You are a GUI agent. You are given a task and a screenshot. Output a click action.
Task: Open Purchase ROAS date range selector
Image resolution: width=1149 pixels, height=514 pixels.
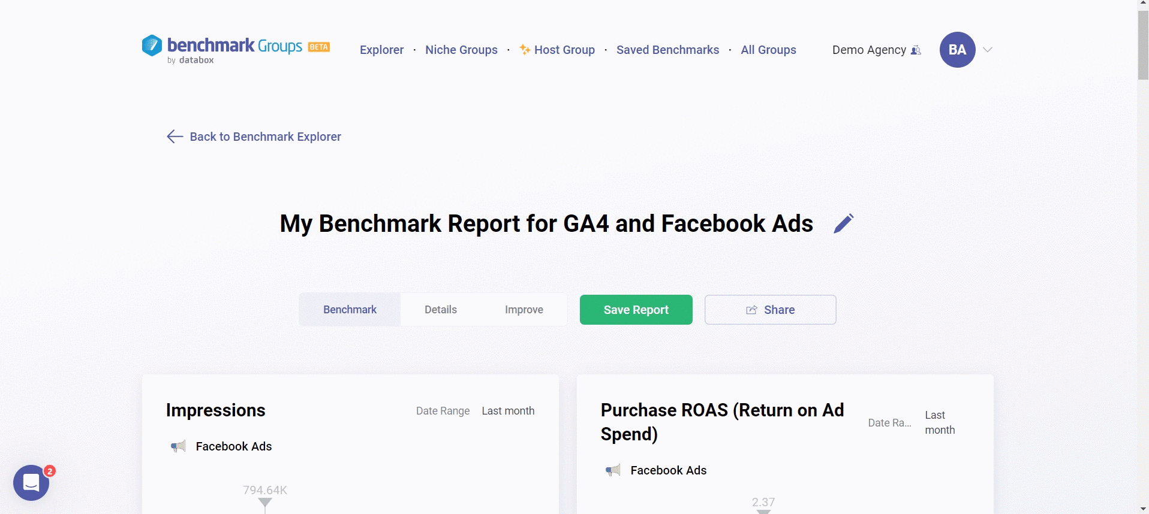[x=940, y=422]
